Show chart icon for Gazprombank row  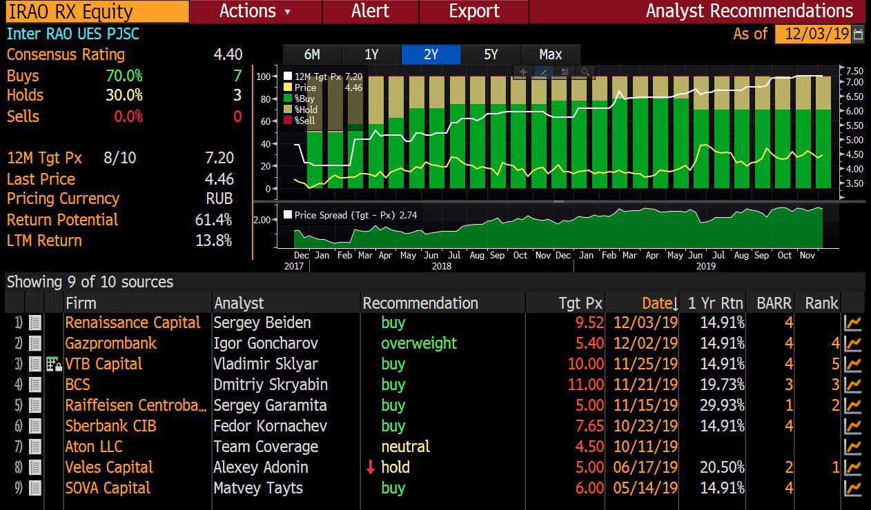pyautogui.click(x=854, y=343)
